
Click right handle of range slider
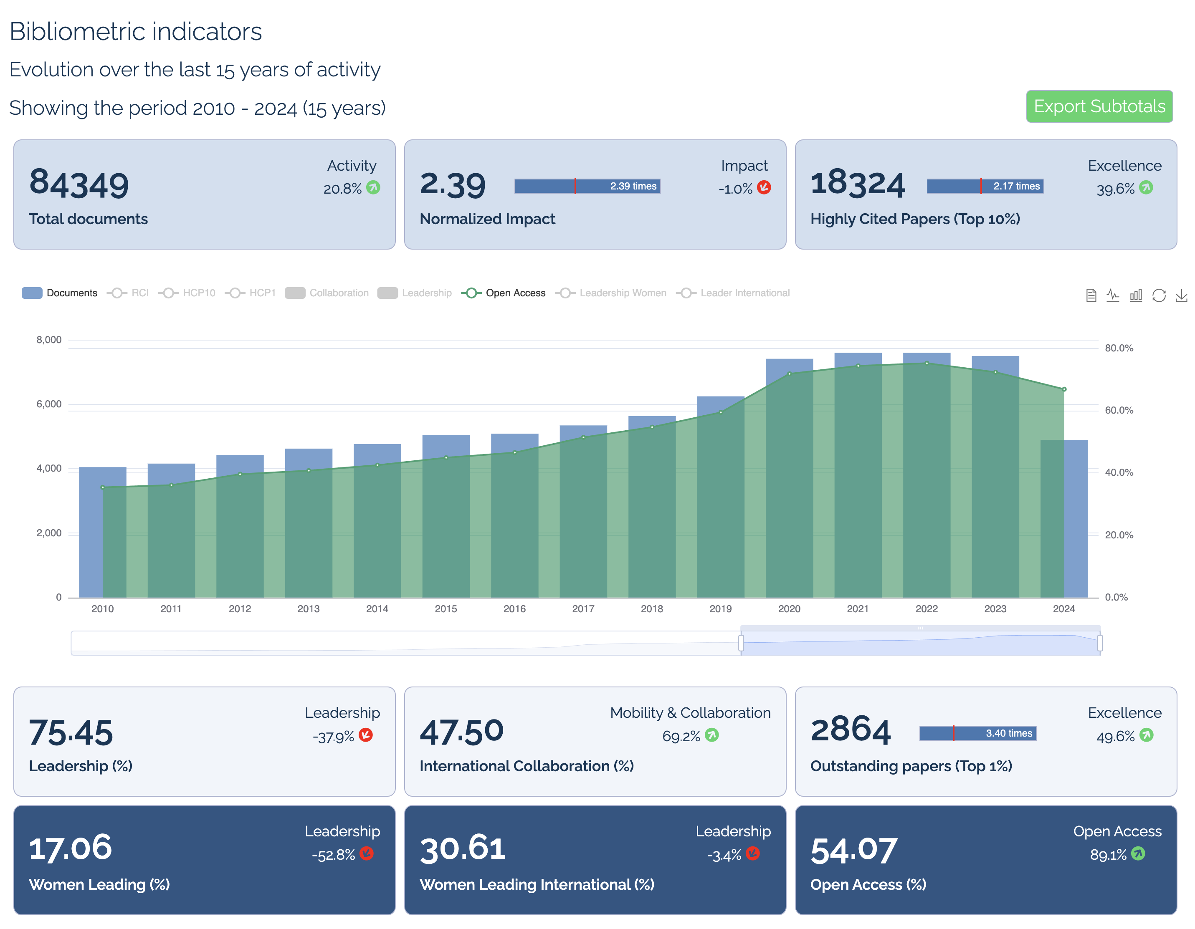pyautogui.click(x=1100, y=643)
